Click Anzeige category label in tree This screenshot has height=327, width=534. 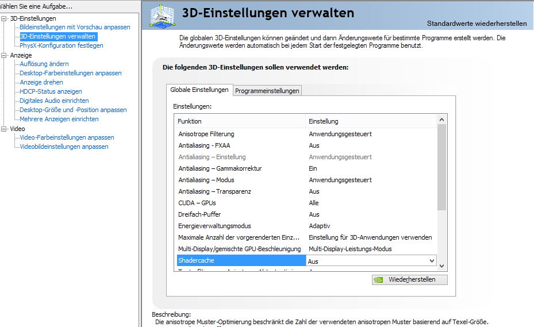(21, 55)
